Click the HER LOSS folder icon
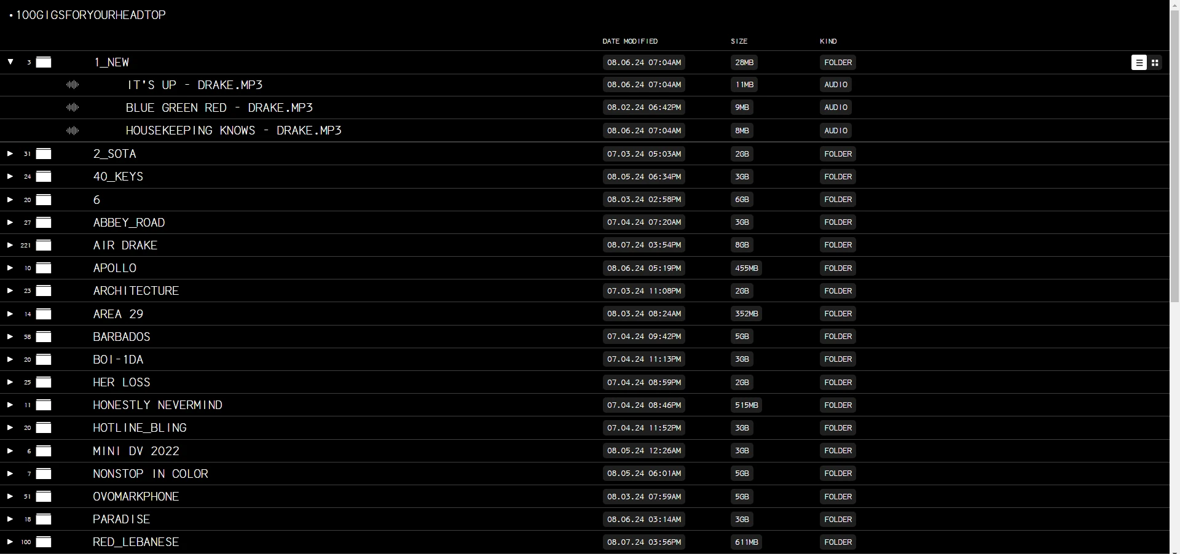This screenshot has height=554, width=1180. click(x=44, y=382)
